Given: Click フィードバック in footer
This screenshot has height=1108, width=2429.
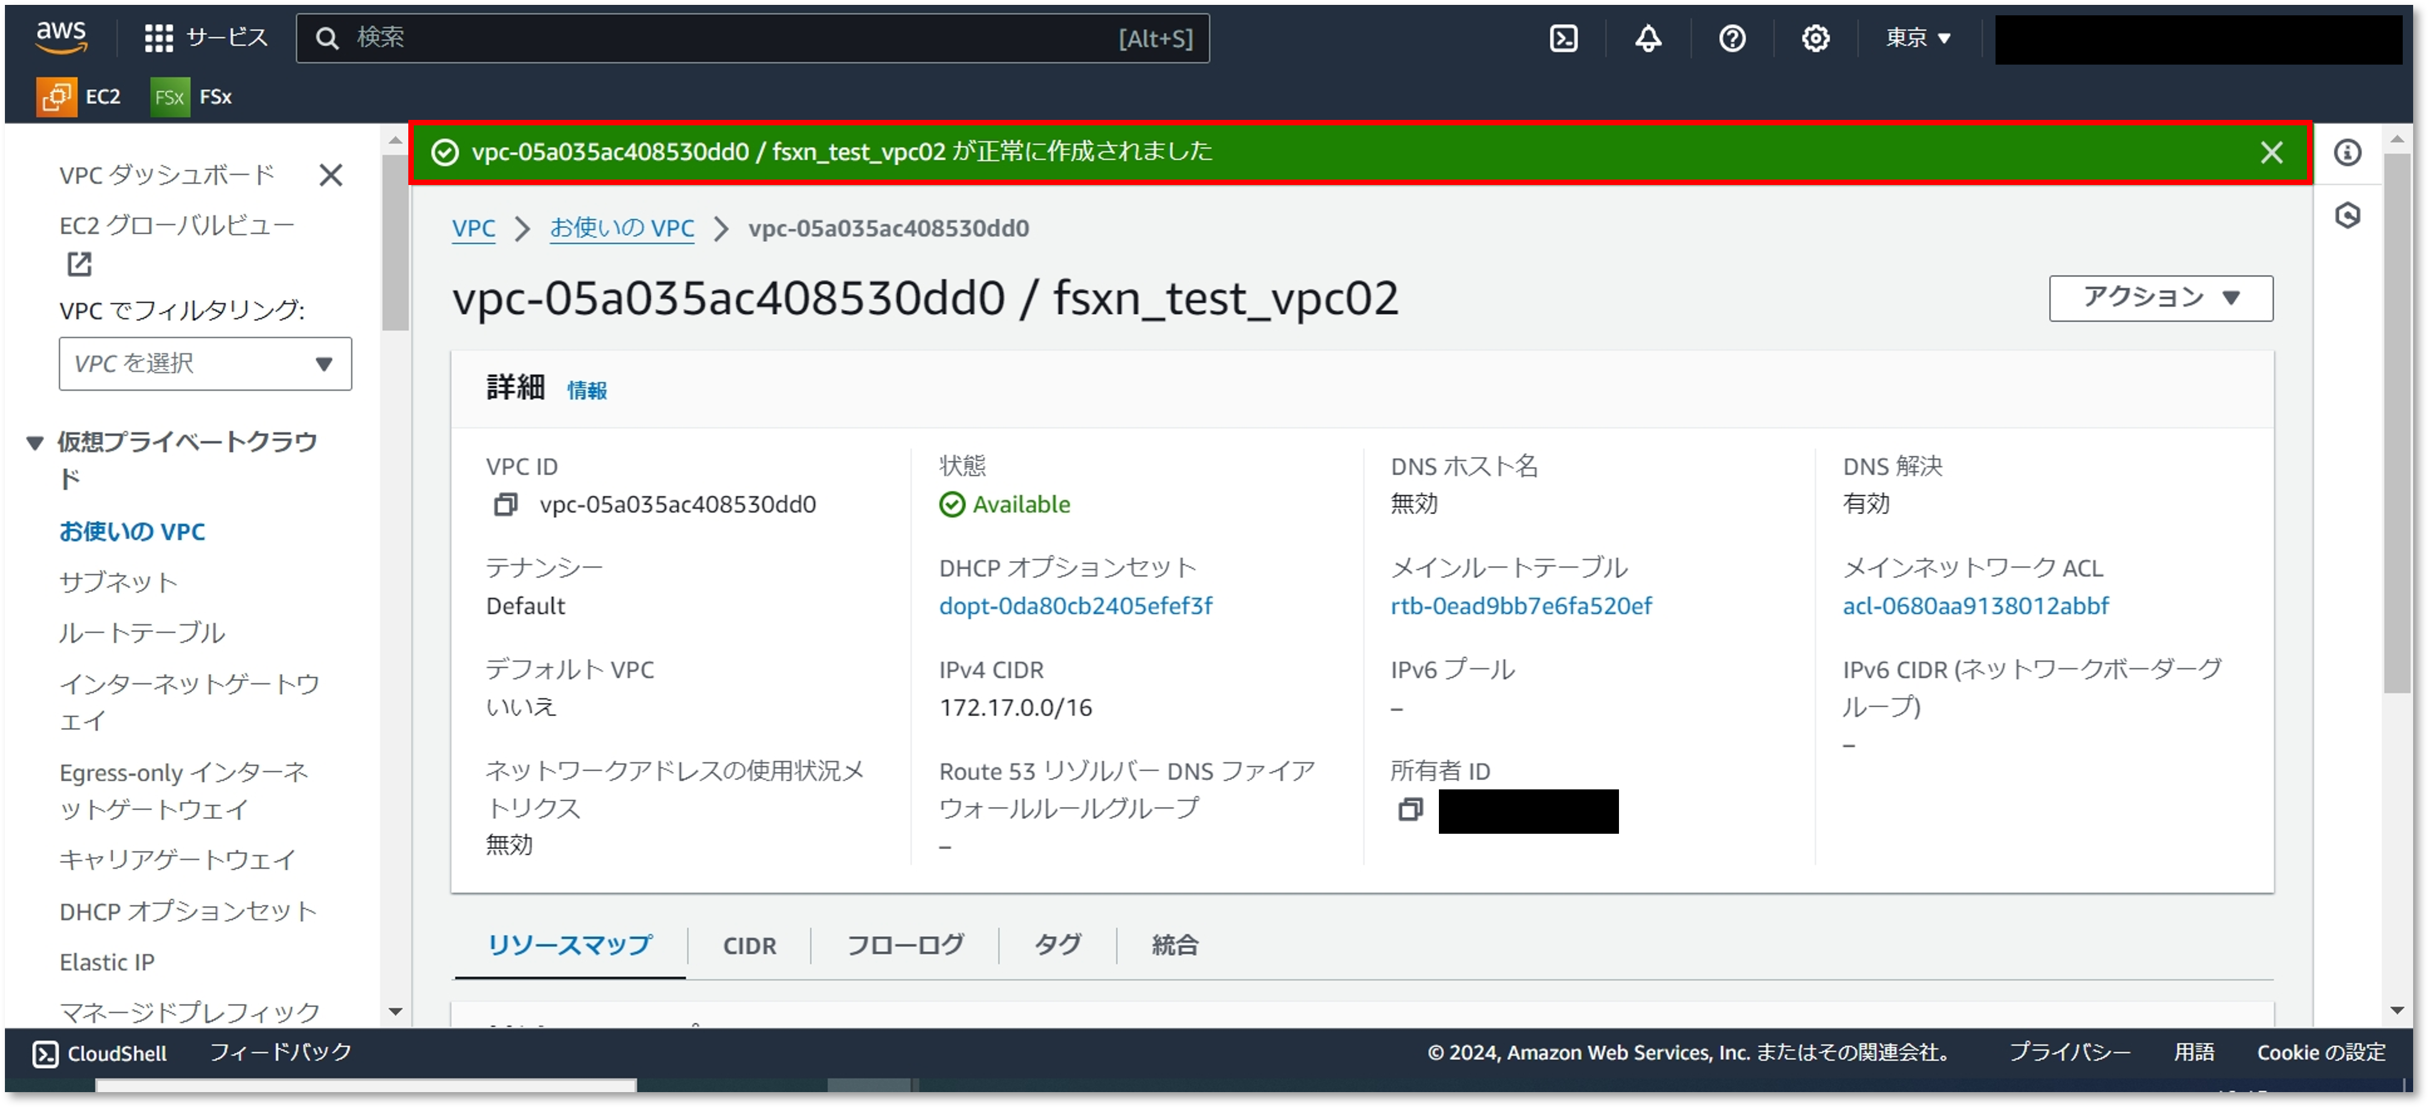Looking at the screenshot, I should pos(280,1052).
